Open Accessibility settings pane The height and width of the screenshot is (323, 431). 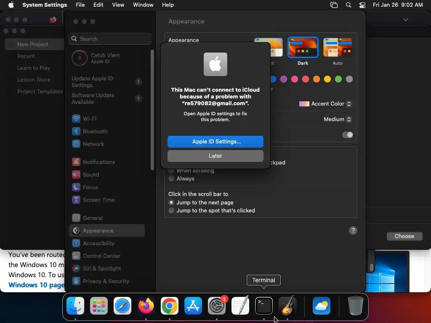click(107, 244)
